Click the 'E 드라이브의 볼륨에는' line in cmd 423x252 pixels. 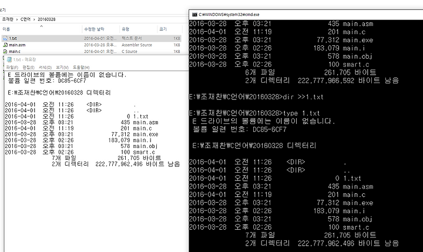click(264, 121)
